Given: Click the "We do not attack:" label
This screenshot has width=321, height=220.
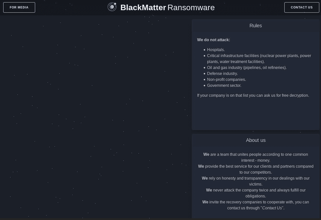Looking at the screenshot, I should [x=214, y=40].
